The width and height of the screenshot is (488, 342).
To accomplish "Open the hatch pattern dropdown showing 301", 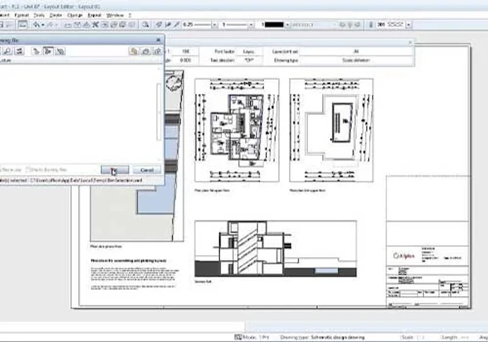I will (x=409, y=24).
